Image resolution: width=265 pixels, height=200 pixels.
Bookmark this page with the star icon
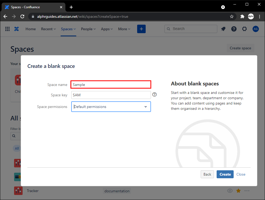[232, 16]
